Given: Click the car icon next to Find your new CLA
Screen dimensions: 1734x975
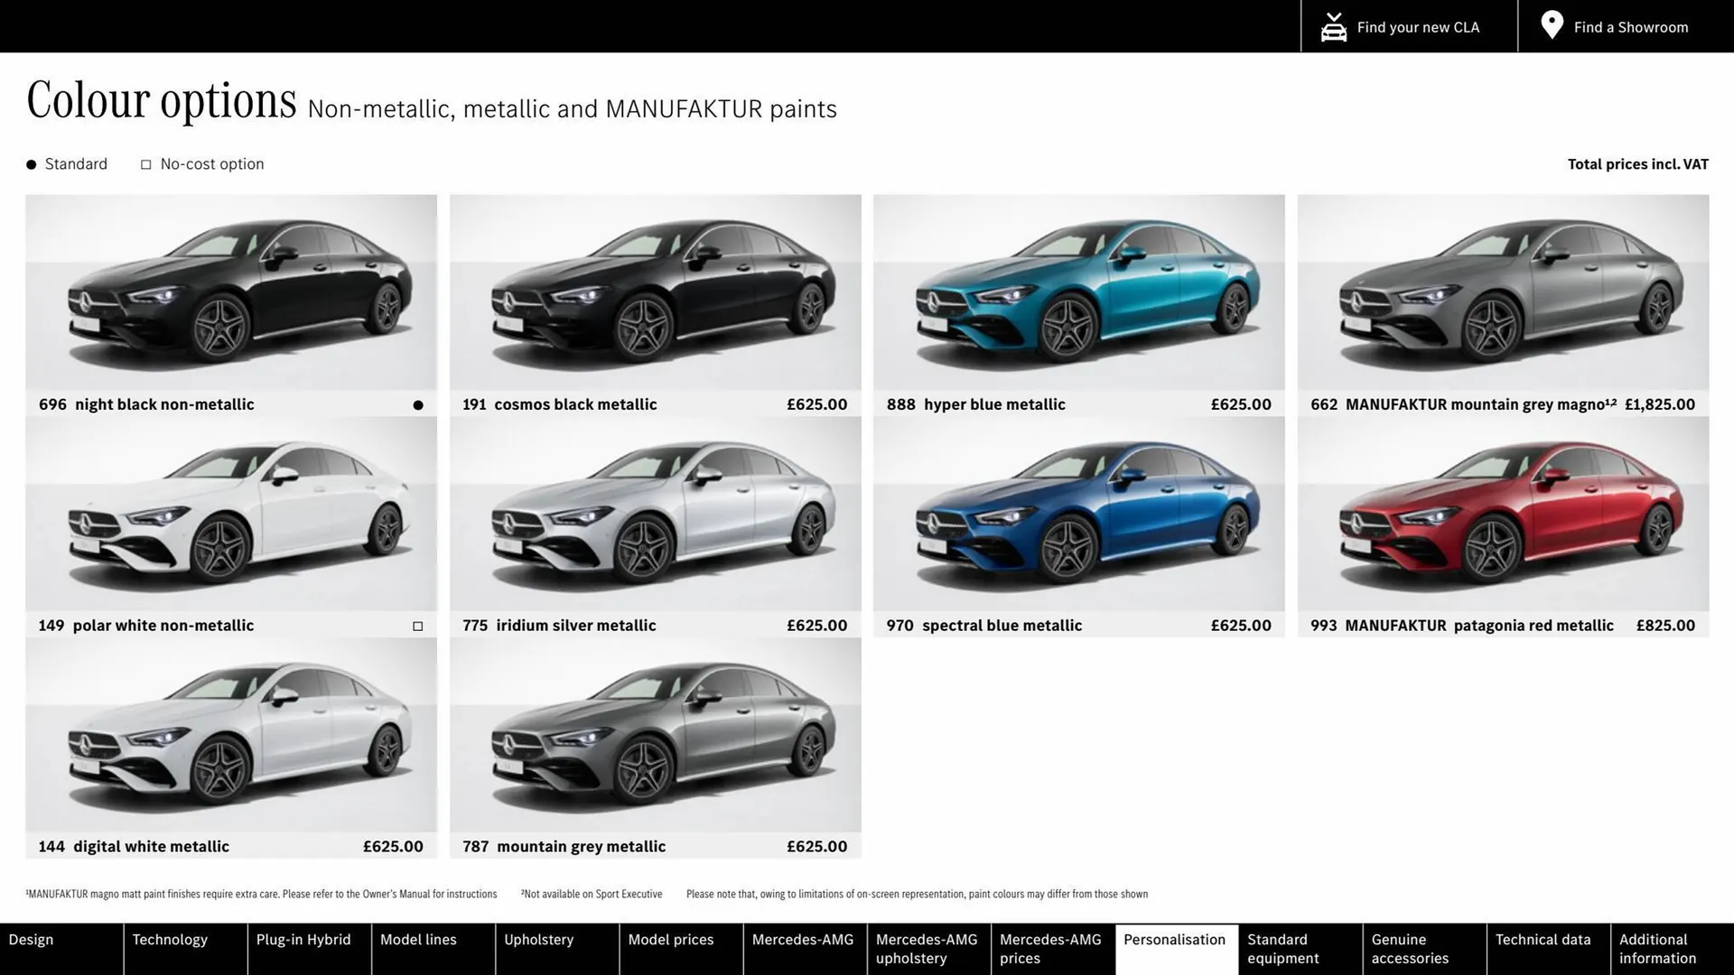Looking at the screenshot, I should click(x=1333, y=26).
